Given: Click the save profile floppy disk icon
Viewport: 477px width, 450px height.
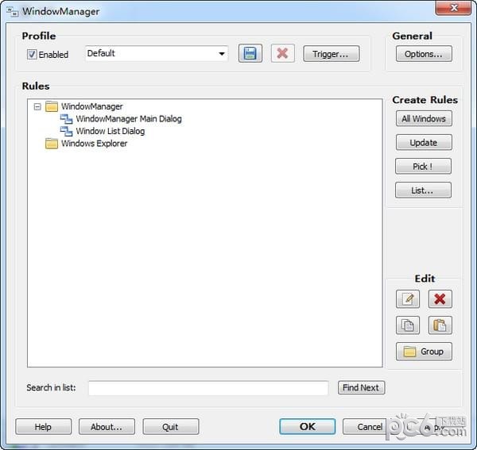Looking at the screenshot, I should click(250, 54).
